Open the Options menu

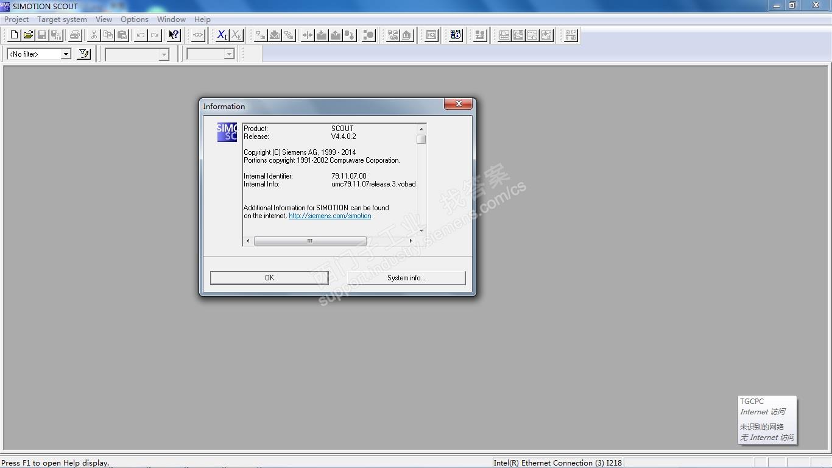point(135,19)
